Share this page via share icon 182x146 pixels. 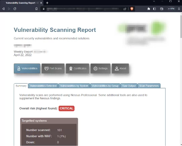click(x=125, y=9)
